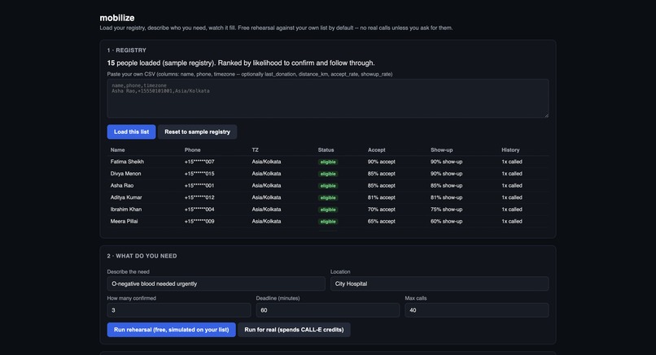
Task: Click the Accept column header
Action: tap(377, 150)
